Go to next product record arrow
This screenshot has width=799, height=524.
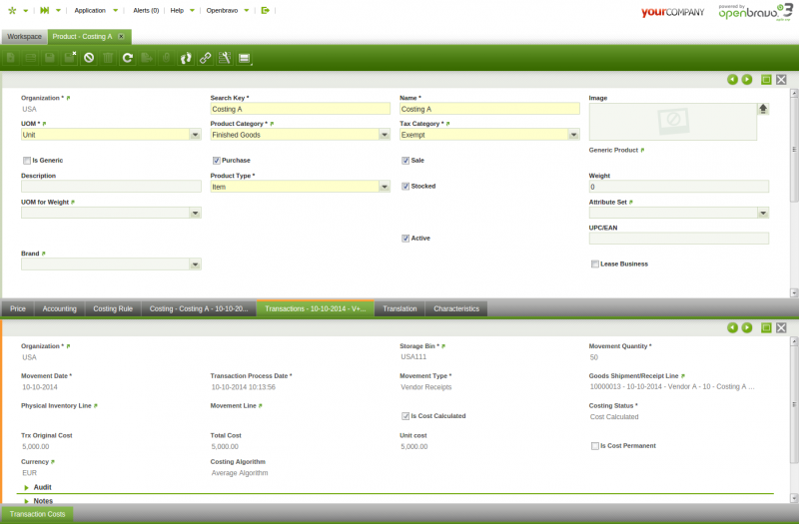click(x=747, y=80)
